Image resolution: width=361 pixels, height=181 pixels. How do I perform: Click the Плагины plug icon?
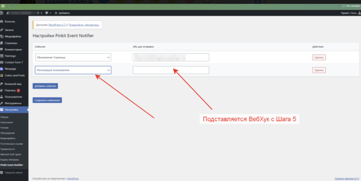click(x=2, y=90)
